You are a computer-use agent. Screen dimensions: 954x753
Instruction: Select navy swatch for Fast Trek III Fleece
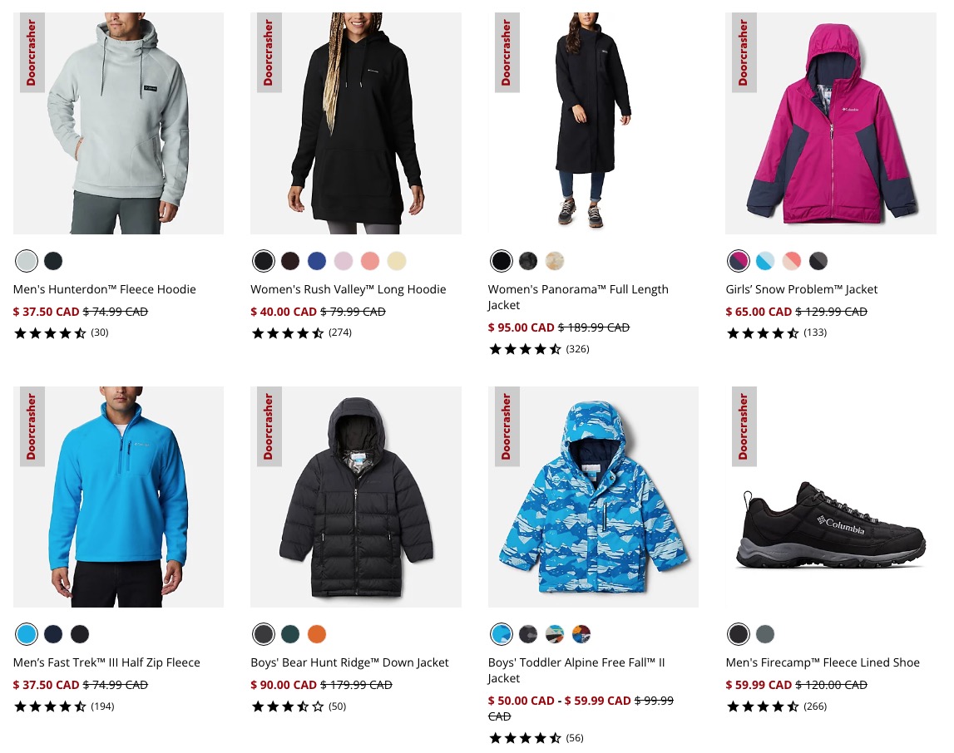tap(53, 634)
